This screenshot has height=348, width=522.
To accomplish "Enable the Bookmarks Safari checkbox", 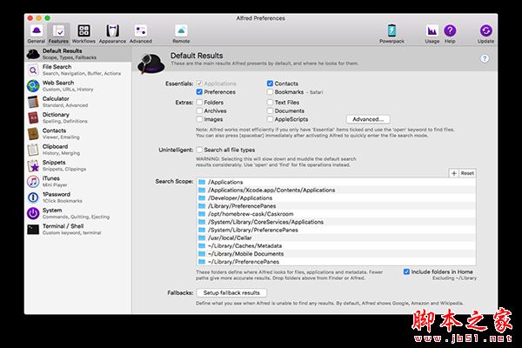I will (270, 92).
